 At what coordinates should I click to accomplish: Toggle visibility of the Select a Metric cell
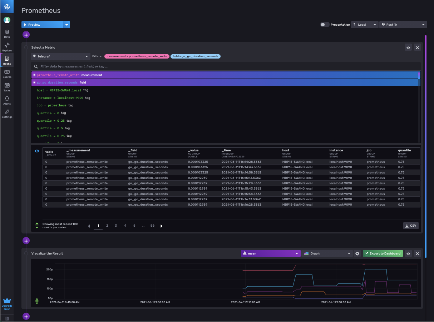(408, 47)
